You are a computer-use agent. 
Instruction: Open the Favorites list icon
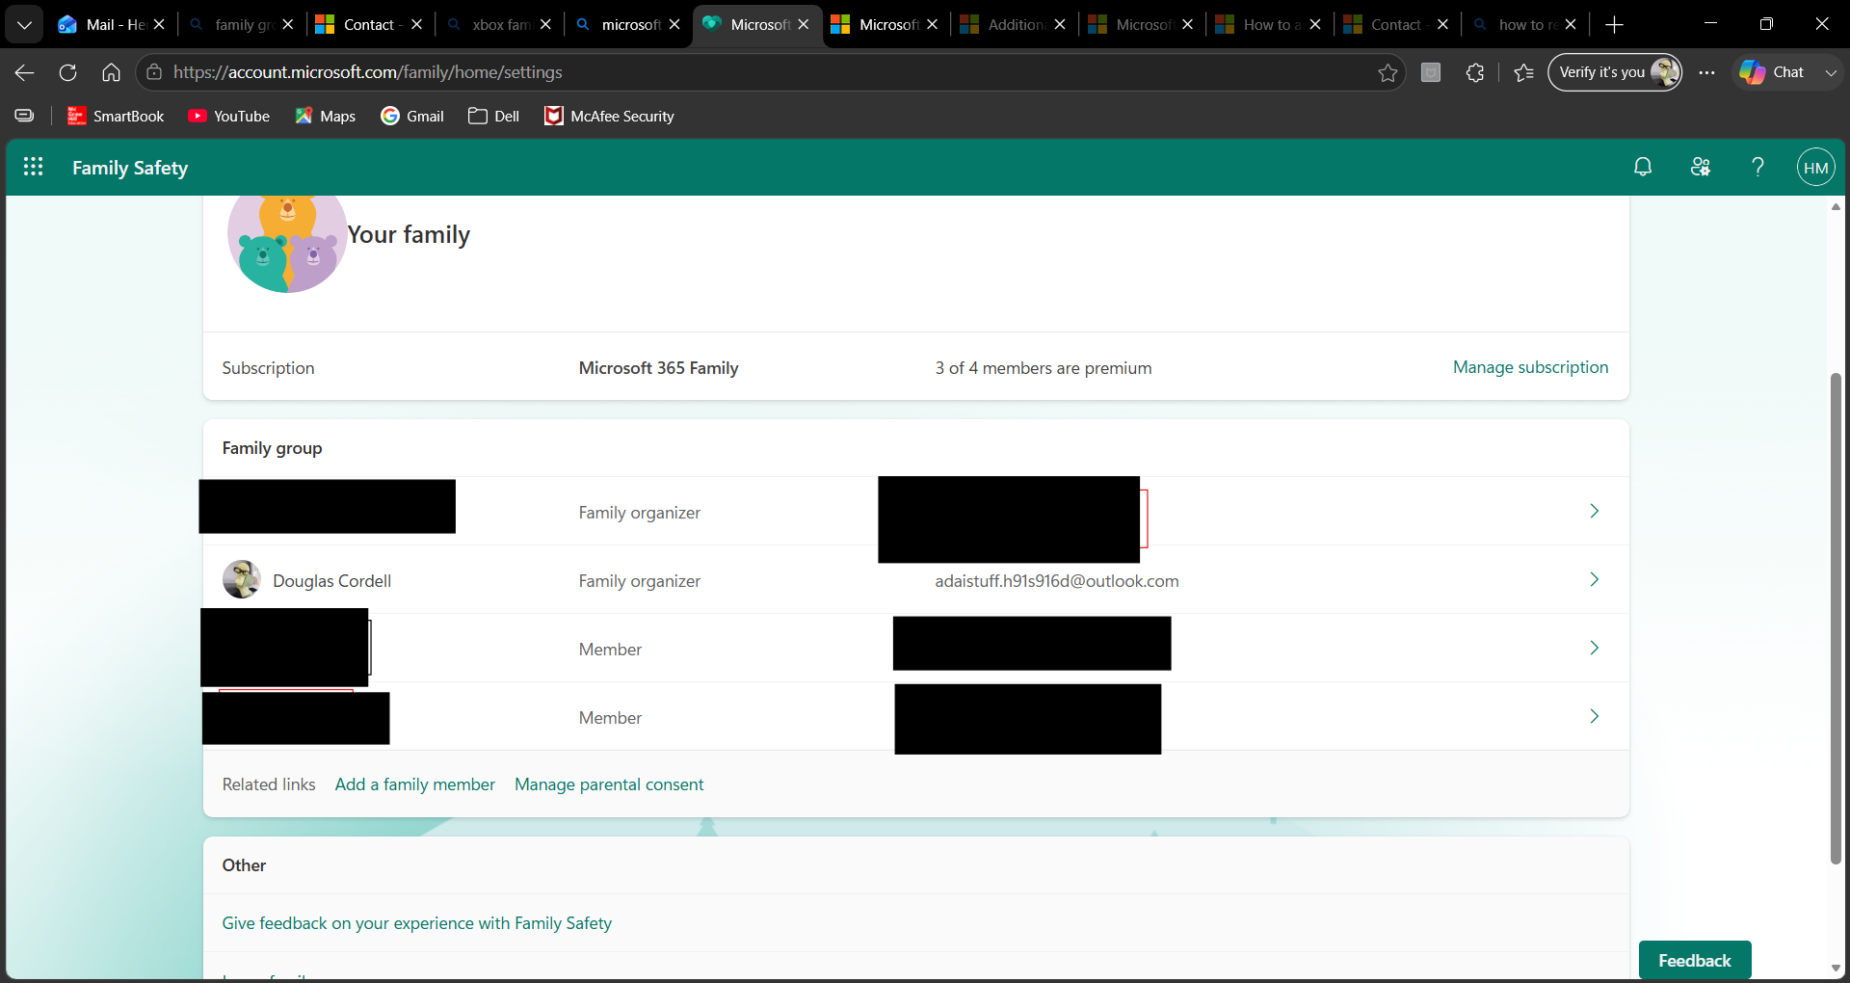pyautogui.click(x=1523, y=72)
